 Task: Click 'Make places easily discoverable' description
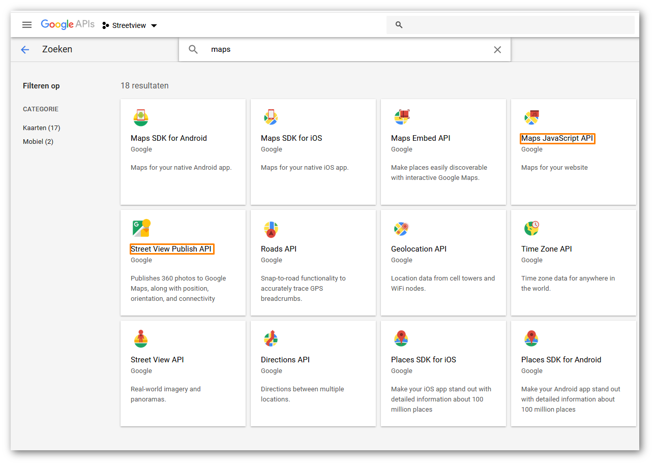(x=439, y=173)
